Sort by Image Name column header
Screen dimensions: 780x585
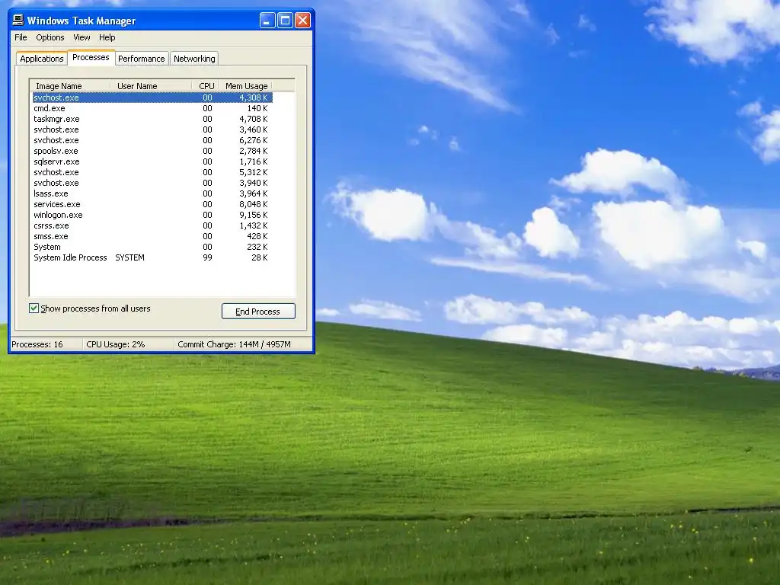(x=69, y=86)
